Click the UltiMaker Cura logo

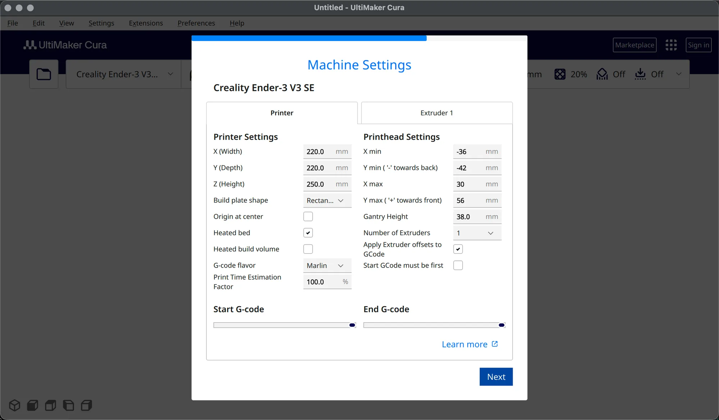point(65,45)
